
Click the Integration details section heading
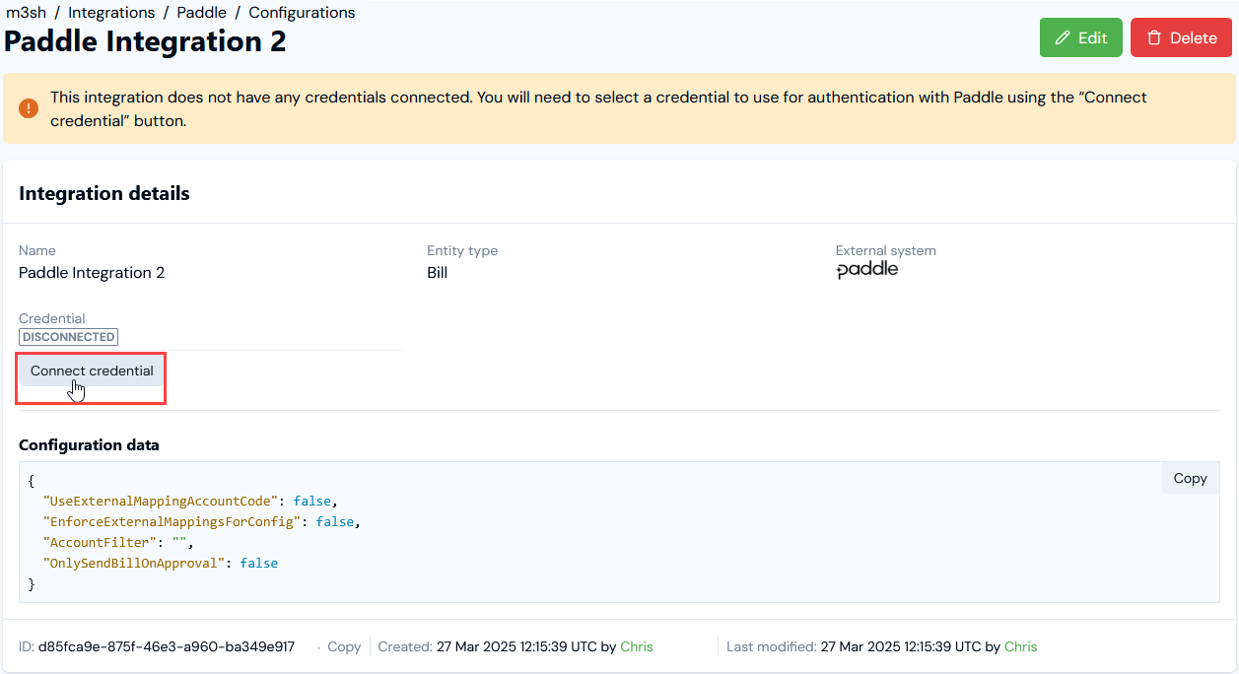click(x=104, y=194)
